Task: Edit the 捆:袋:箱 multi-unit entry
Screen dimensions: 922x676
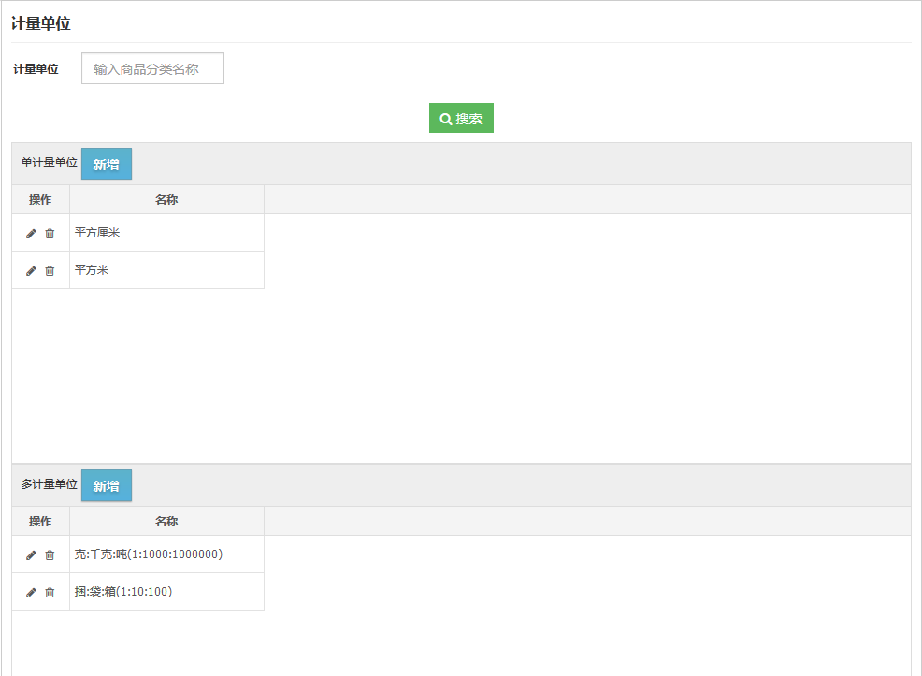Action: coord(31,593)
